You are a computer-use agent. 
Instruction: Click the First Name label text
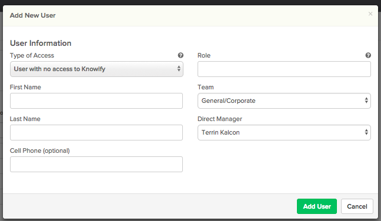pos(25,87)
